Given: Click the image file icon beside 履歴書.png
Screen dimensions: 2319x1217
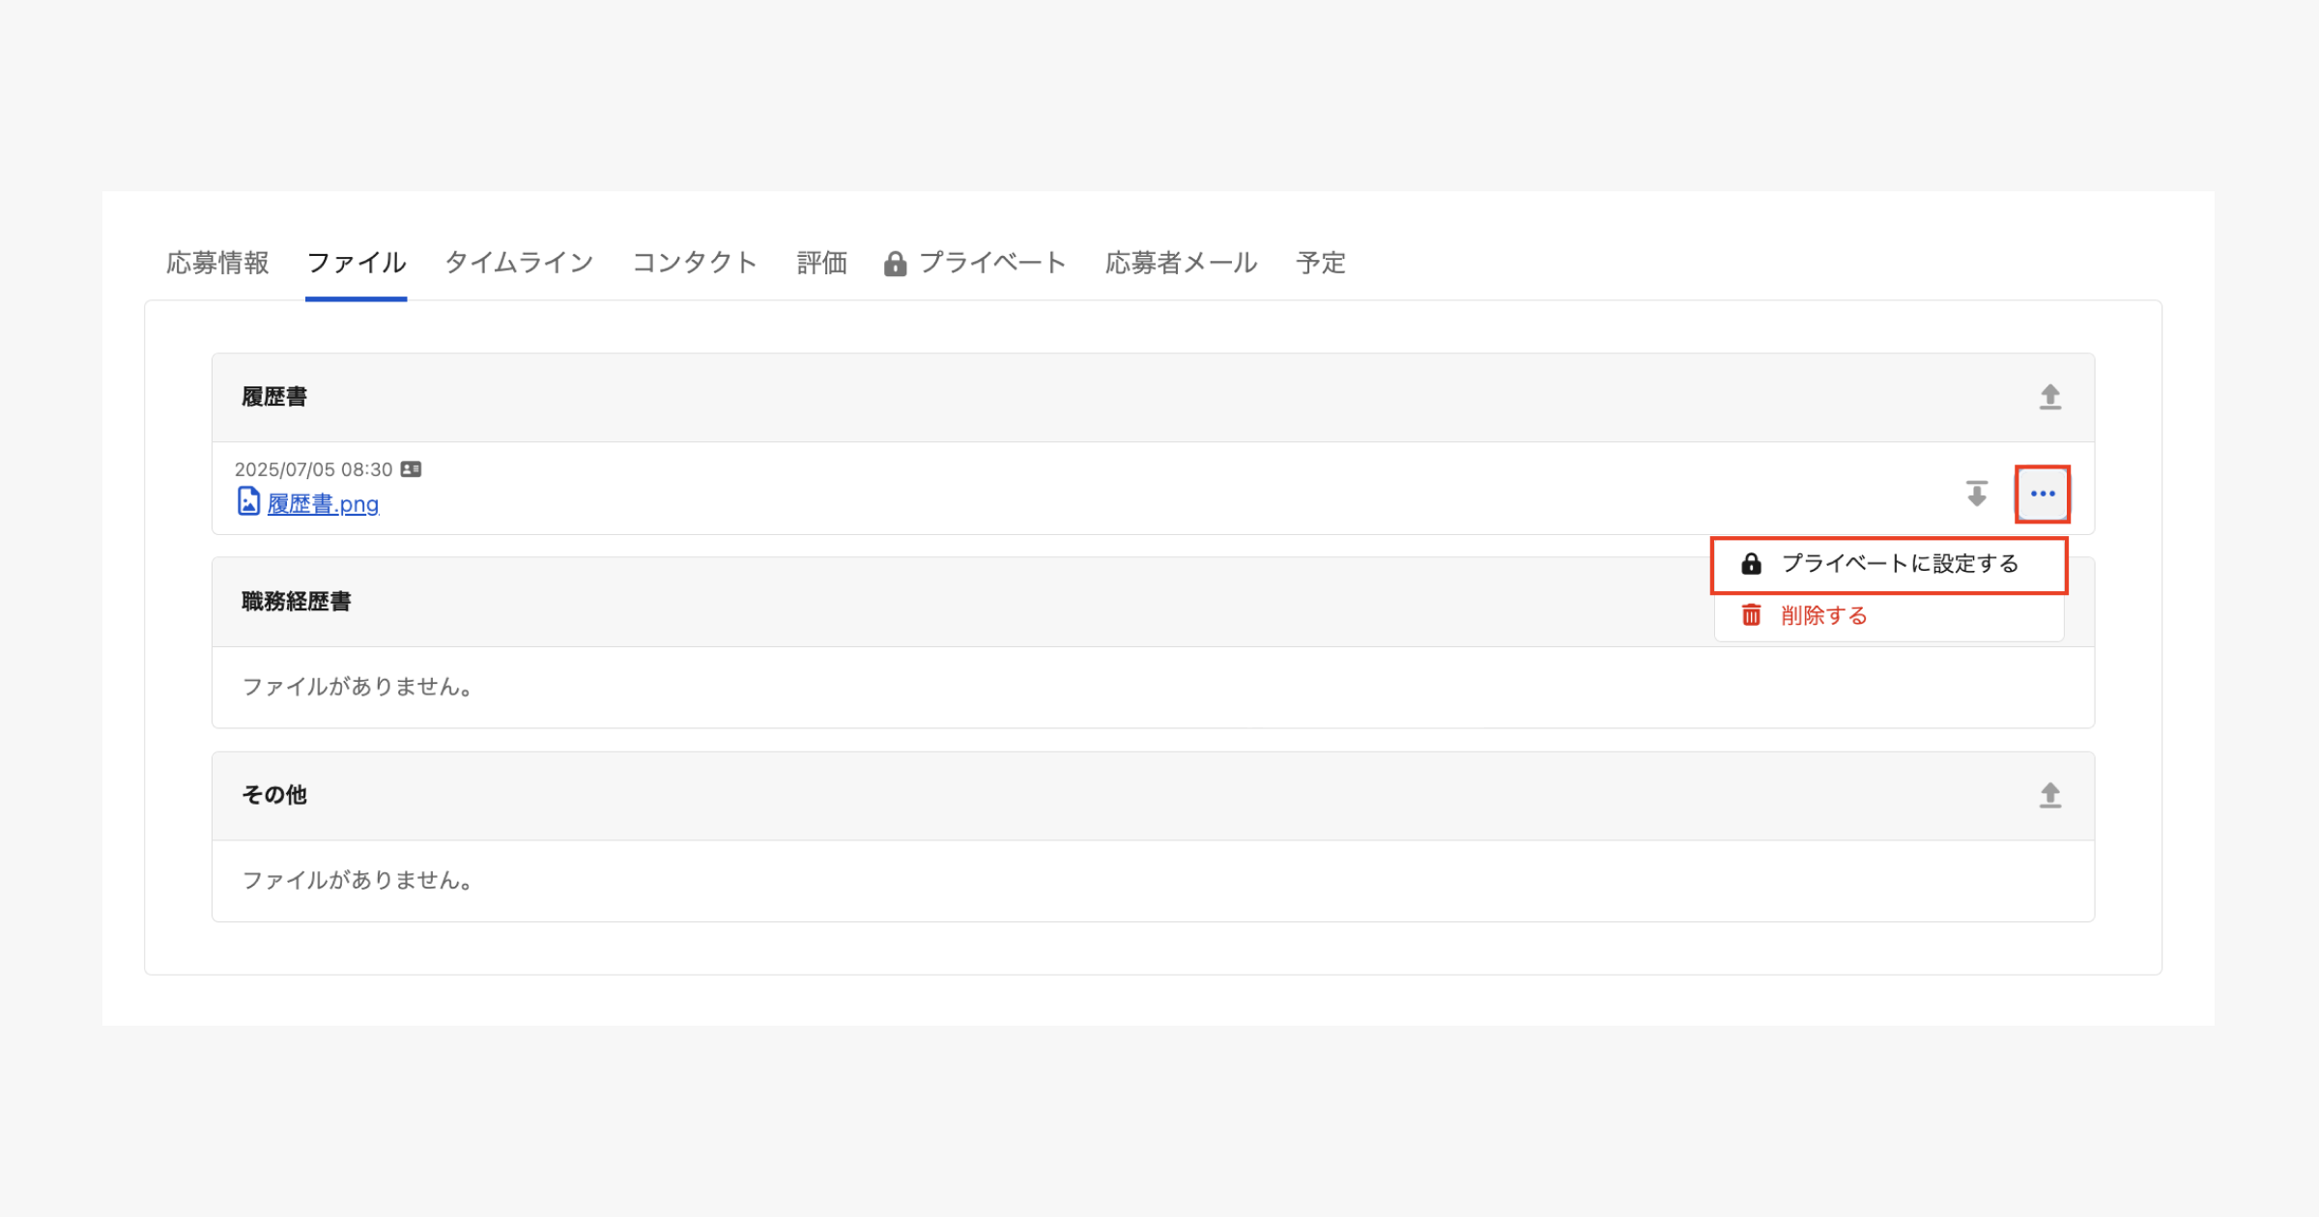Looking at the screenshot, I should 248,501.
